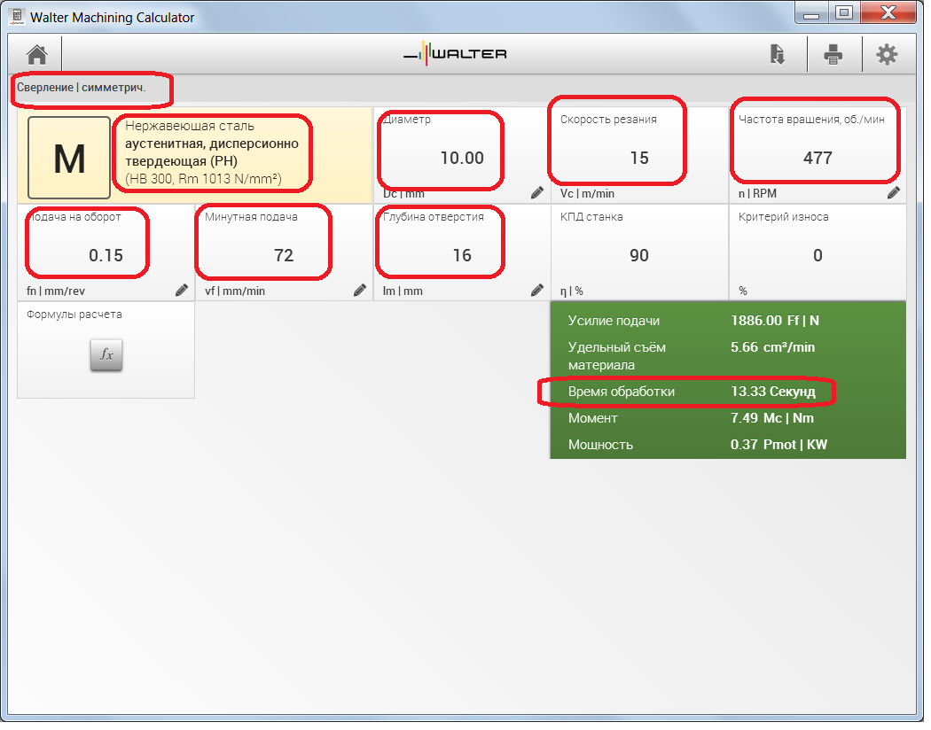Screen dimensions: 931x730
Task: Click the Мощность result 0.37
Action: tap(778, 445)
